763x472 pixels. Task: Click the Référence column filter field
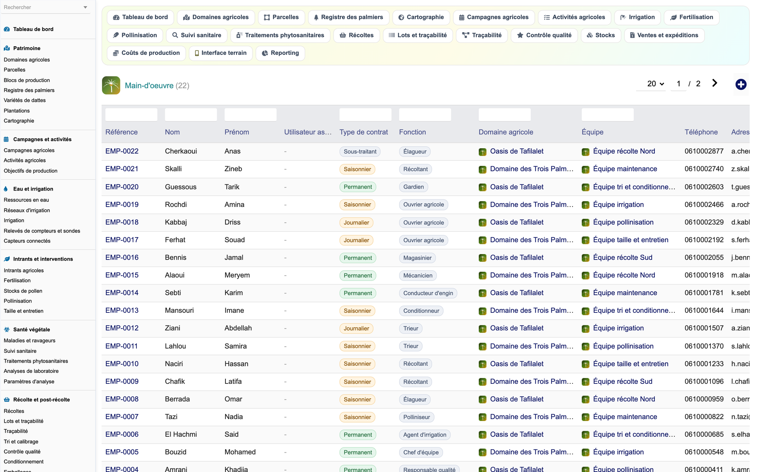coord(131,114)
